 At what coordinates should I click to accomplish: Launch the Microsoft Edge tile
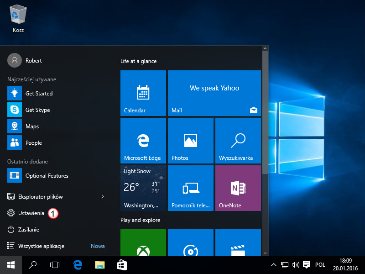[x=143, y=141]
